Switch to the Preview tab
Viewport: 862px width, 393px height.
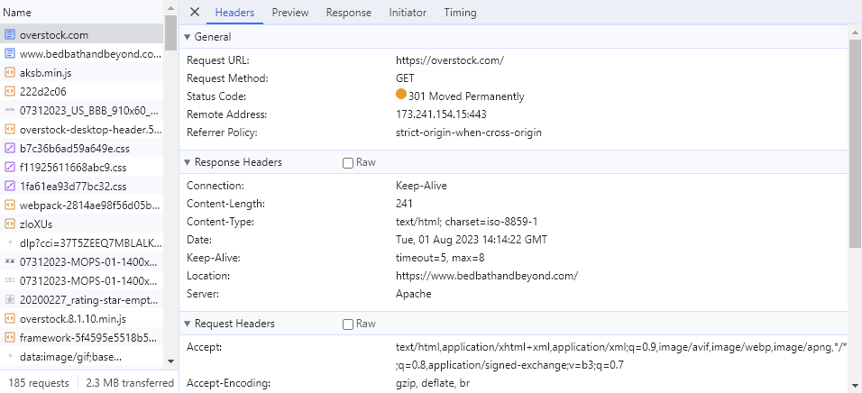(x=290, y=12)
